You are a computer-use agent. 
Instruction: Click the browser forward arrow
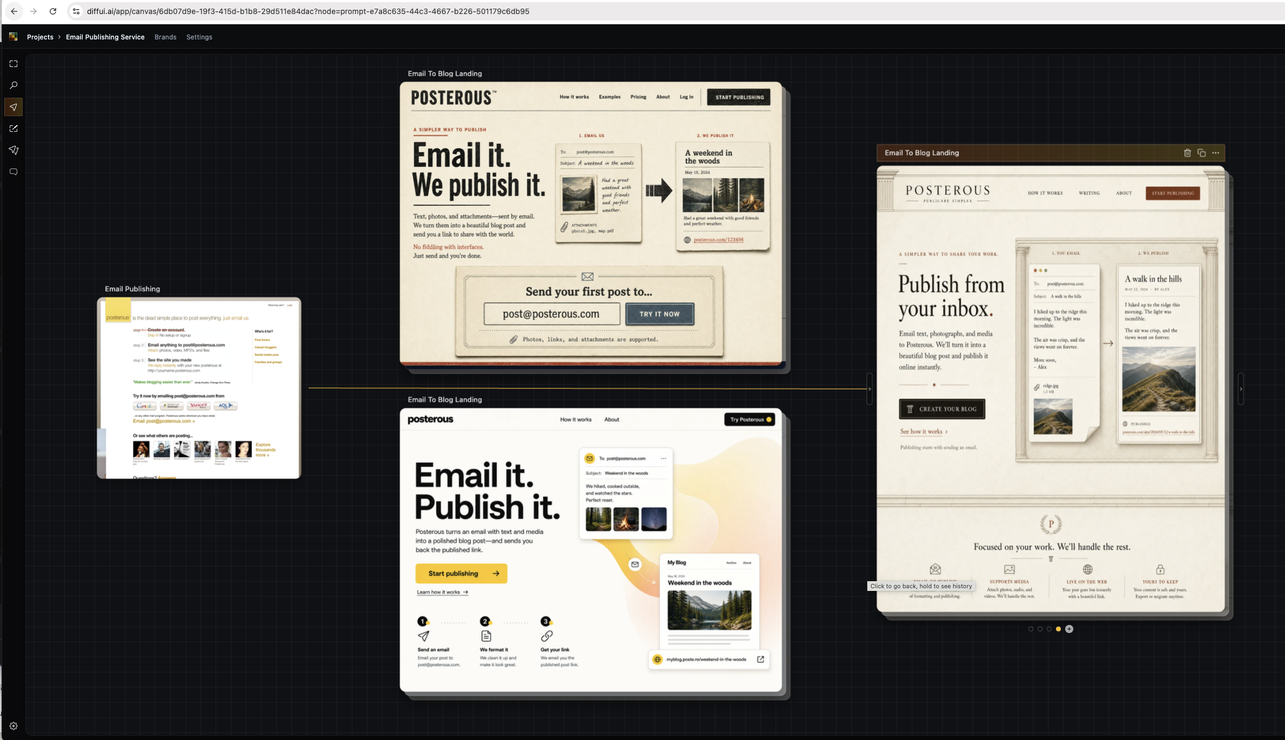(34, 11)
